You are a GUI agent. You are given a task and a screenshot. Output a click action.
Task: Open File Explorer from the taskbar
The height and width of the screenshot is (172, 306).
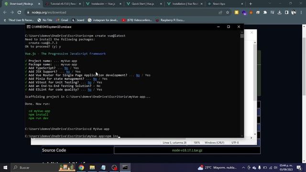pos(92,168)
